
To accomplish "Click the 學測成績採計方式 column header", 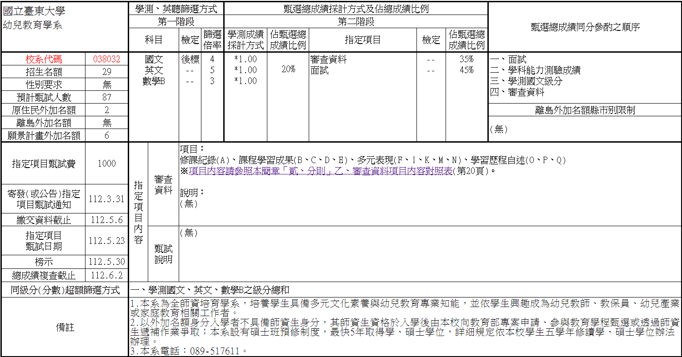I will pyautogui.click(x=246, y=40).
